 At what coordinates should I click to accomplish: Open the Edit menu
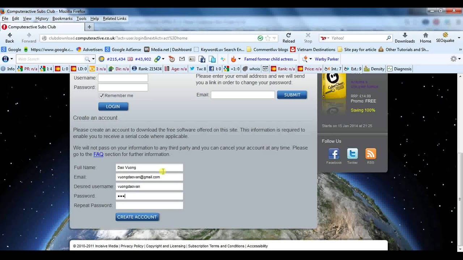16,18
